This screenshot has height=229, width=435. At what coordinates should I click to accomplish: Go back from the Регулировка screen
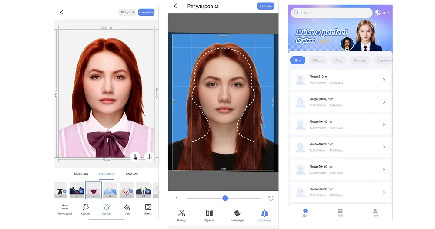click(175, 6)
